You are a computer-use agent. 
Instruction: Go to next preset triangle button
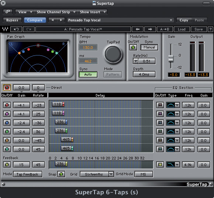coord(61,20)
